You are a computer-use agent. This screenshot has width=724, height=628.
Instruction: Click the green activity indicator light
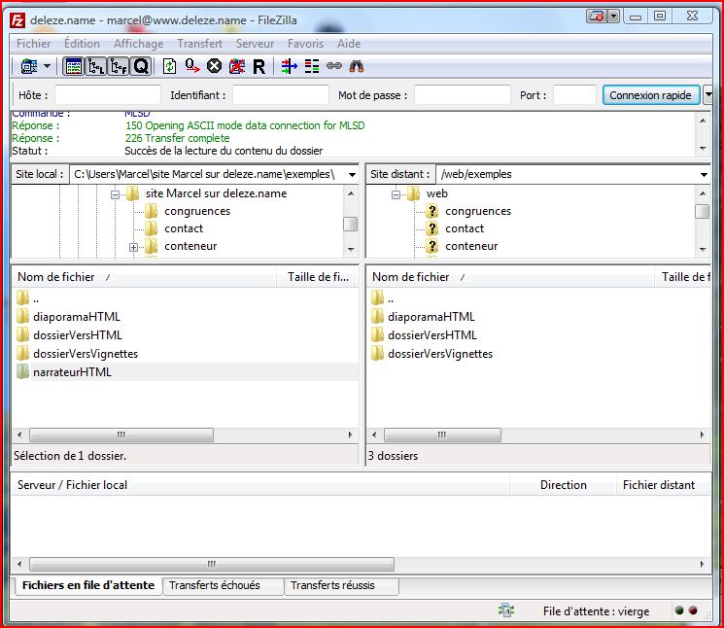(x=678, y=611)
